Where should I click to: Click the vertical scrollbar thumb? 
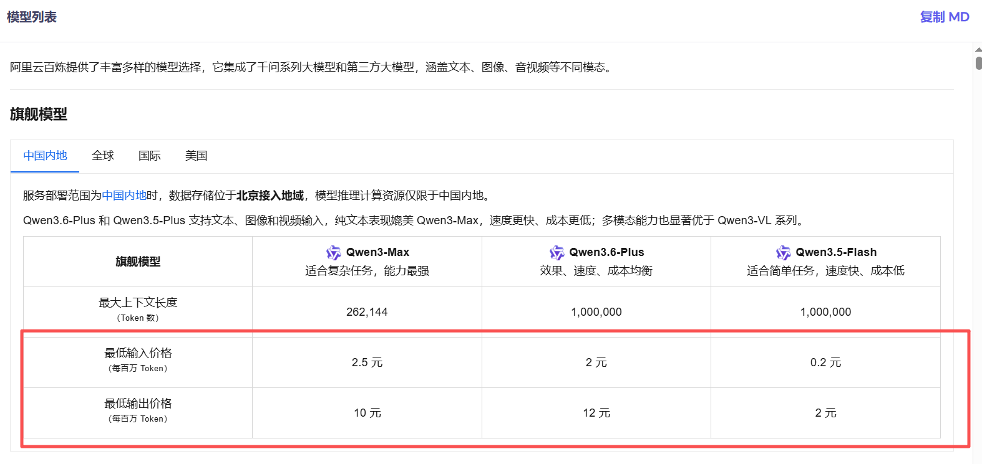click(978, 63)
